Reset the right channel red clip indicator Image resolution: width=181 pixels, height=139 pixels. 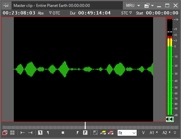point(171,18)
